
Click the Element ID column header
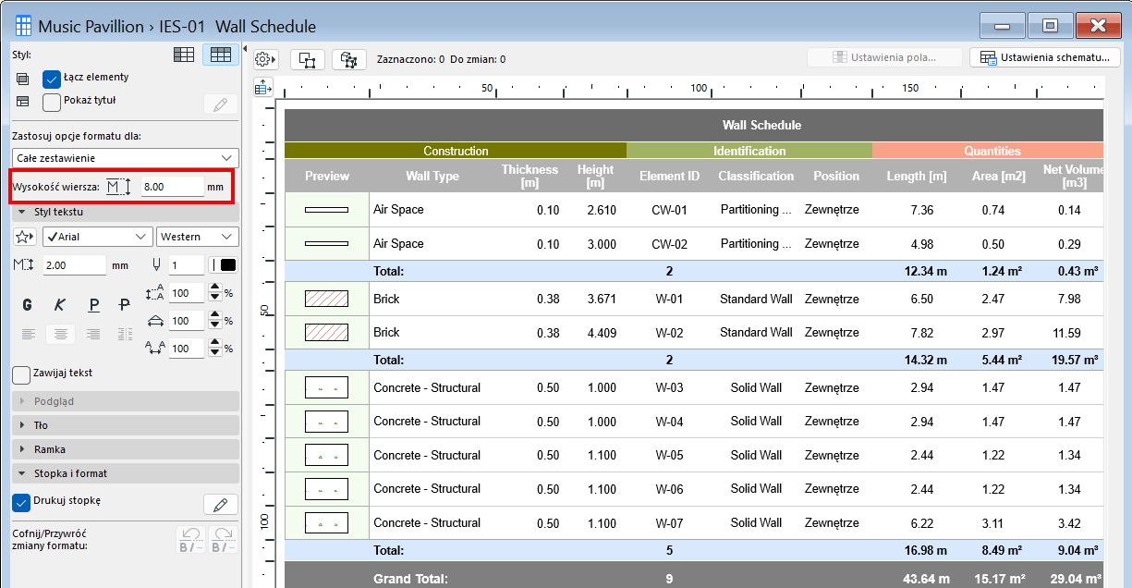pos(669,176)
